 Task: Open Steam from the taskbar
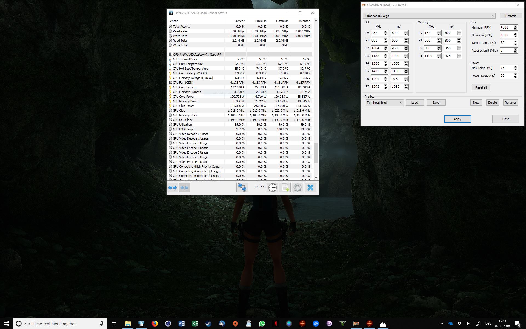[x=208, y=324]
